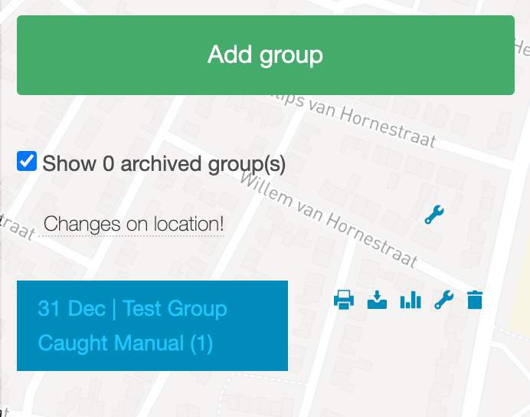Print the Test Group report

point(344,300)
